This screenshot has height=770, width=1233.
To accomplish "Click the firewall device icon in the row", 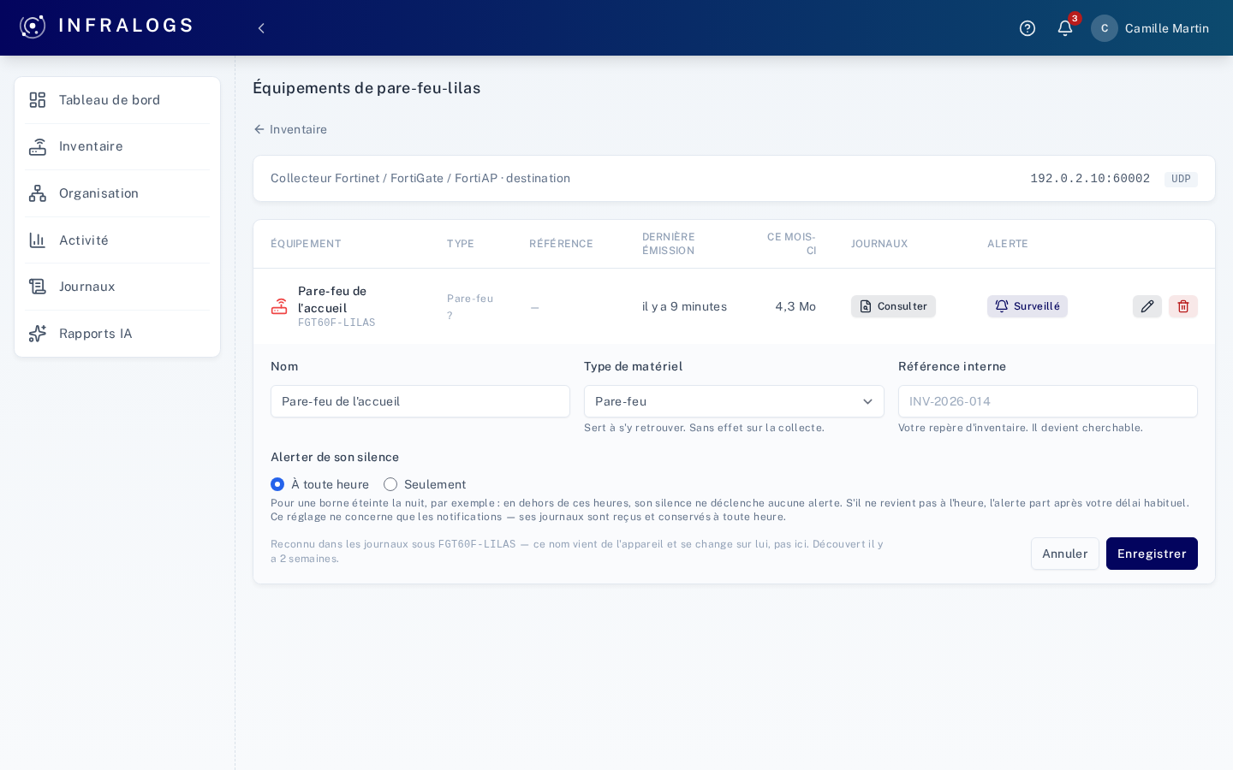I will click(x=279, y=306).
